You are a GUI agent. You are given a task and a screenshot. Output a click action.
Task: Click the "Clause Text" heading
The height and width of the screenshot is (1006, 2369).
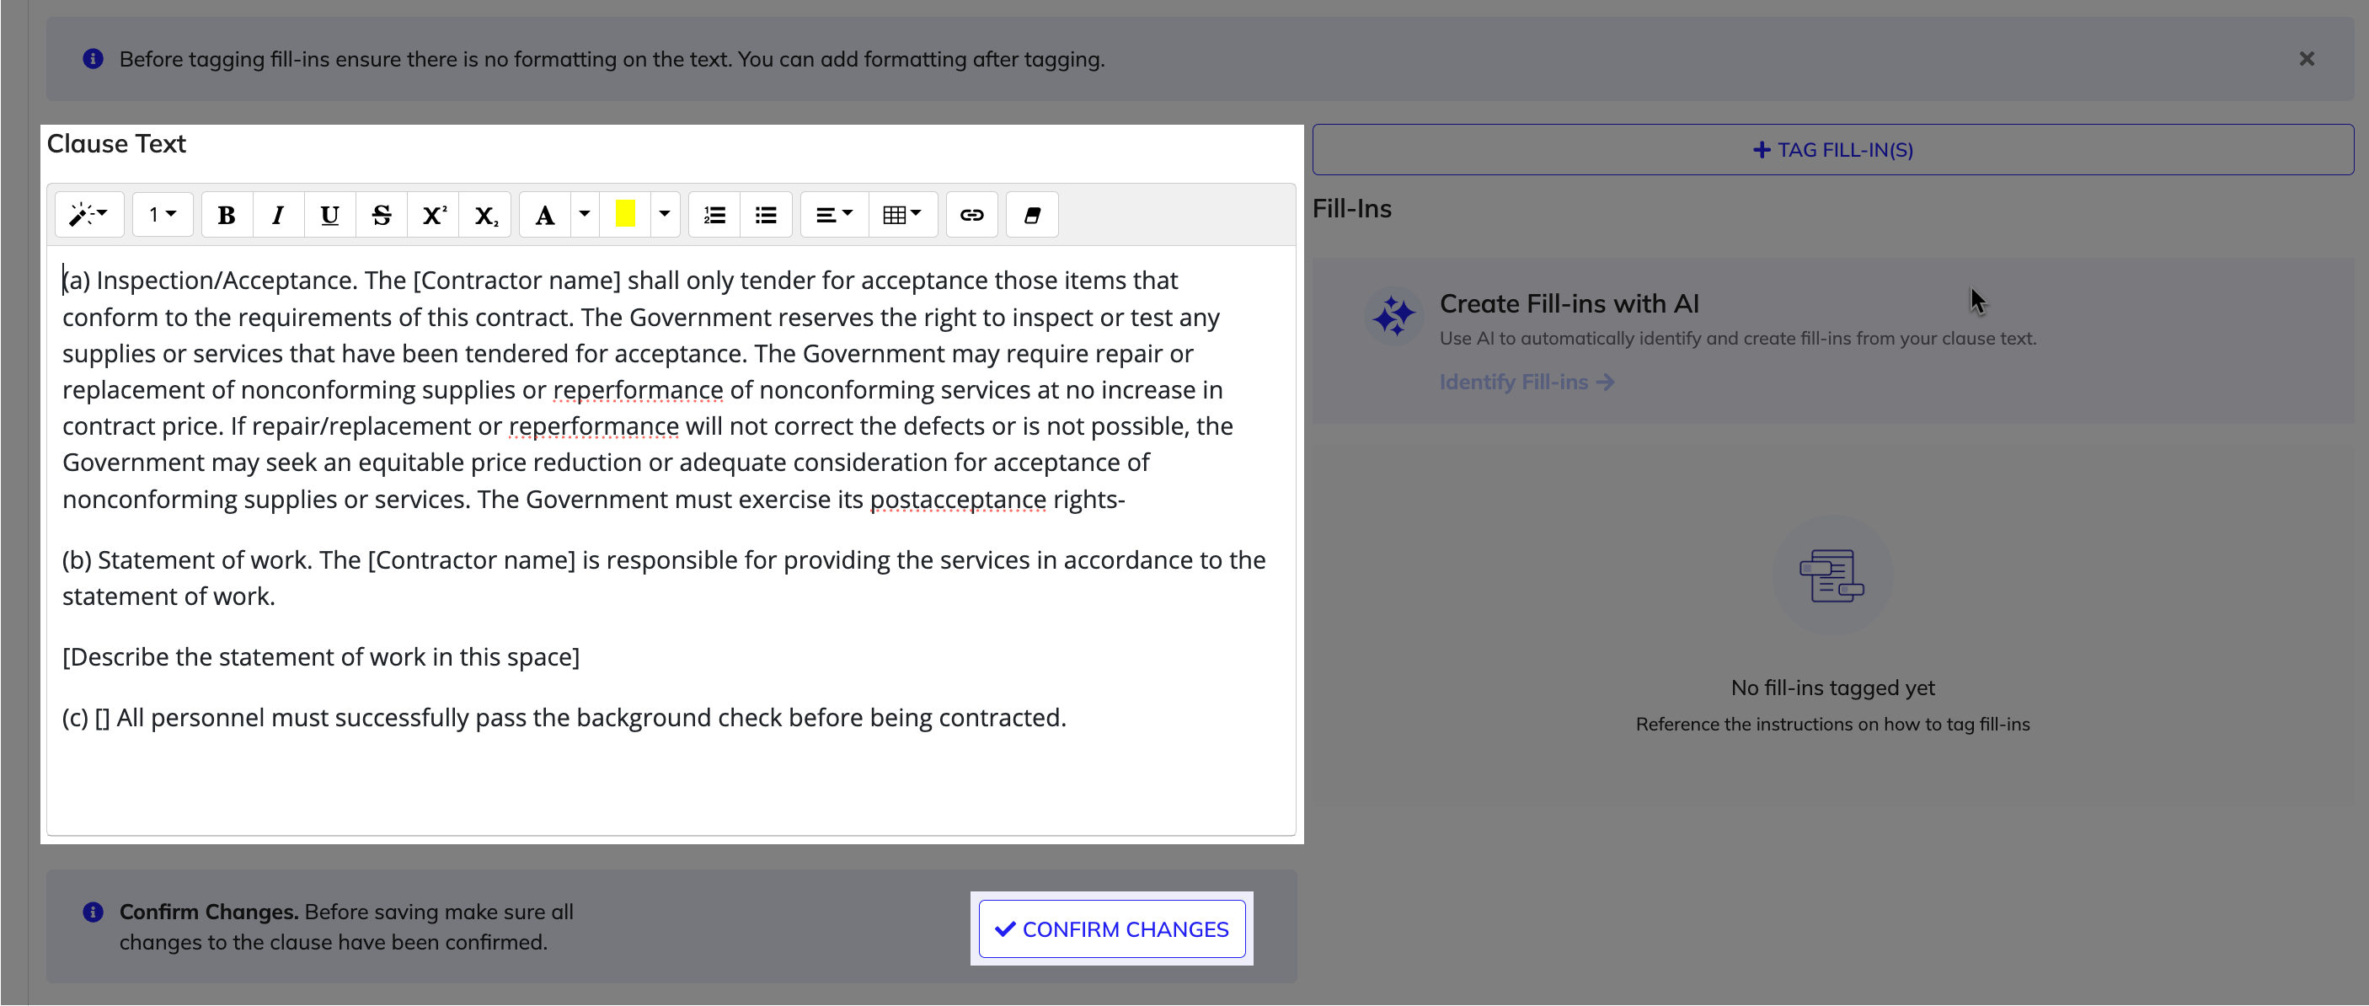point(116,143)
